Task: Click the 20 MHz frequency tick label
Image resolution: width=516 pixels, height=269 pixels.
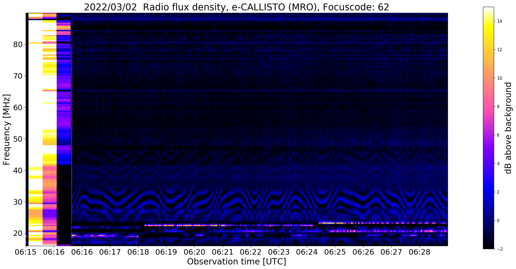Action: click(18, 233)
